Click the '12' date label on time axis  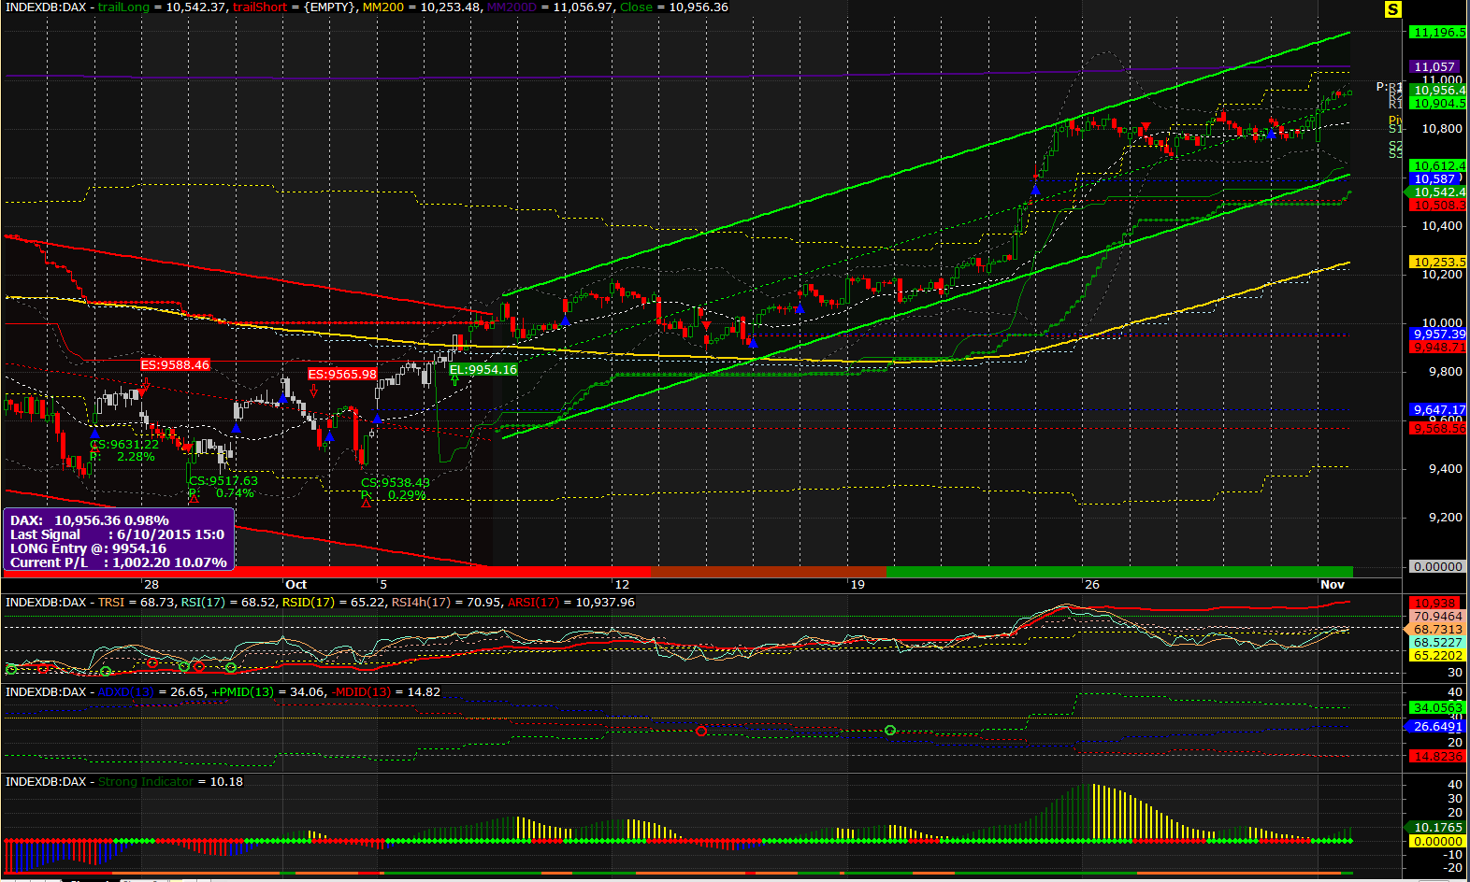pyautogui.click(x=621, y=584)
